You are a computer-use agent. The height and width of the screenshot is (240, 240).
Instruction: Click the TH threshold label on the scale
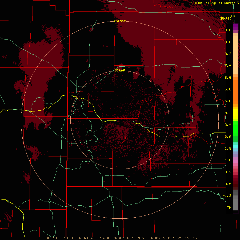coord(229,208)
